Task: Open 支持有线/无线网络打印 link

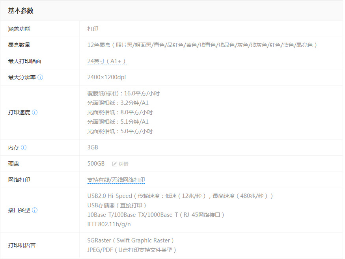Action: (x=116, y=180)
